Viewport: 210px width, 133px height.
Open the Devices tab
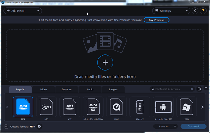[x=67, y=89]
